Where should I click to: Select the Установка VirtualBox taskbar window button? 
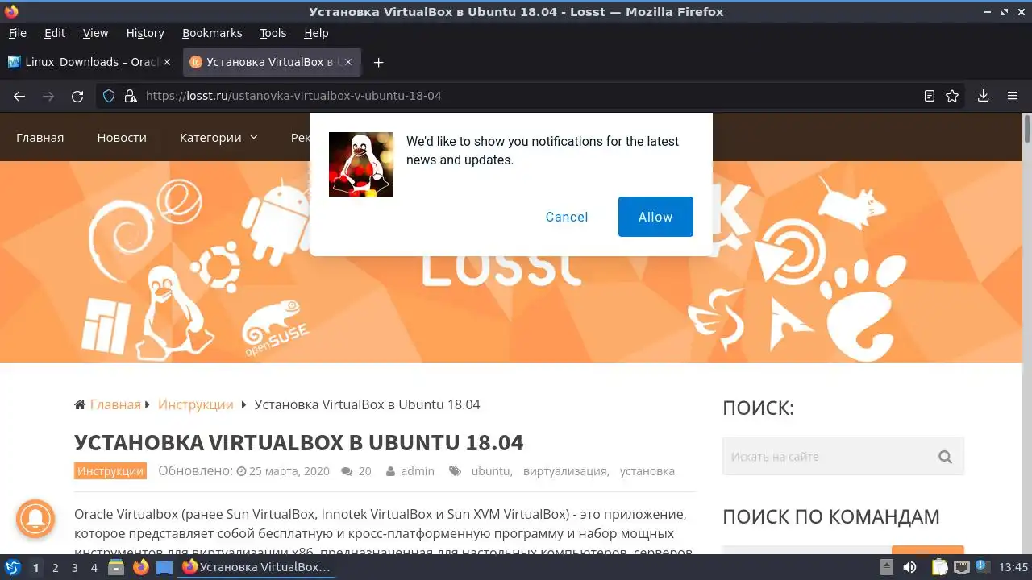click(257, 568)
